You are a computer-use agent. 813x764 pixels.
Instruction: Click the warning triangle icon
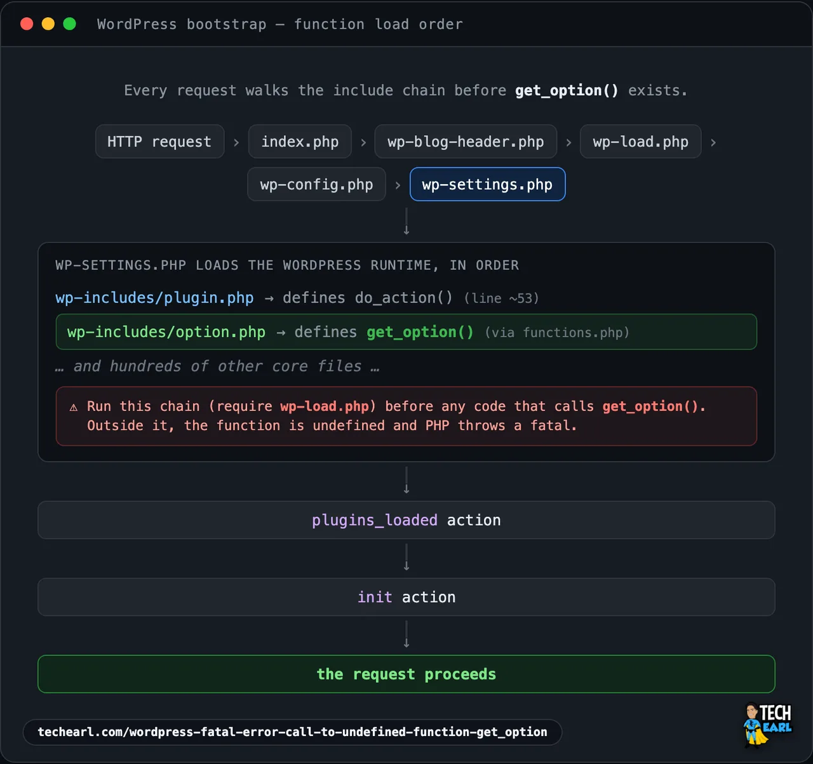click(x=74, y=407)
